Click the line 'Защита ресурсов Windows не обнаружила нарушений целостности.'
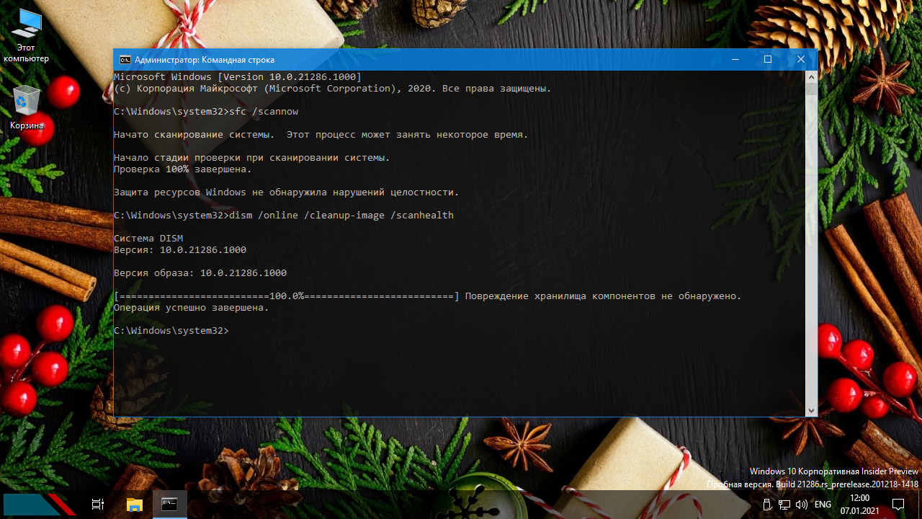Viewport: 922px width, 519px height. click(x=287, y=192)
